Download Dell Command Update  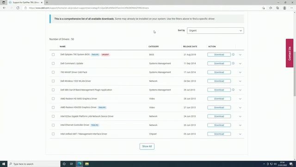(219, 64)
